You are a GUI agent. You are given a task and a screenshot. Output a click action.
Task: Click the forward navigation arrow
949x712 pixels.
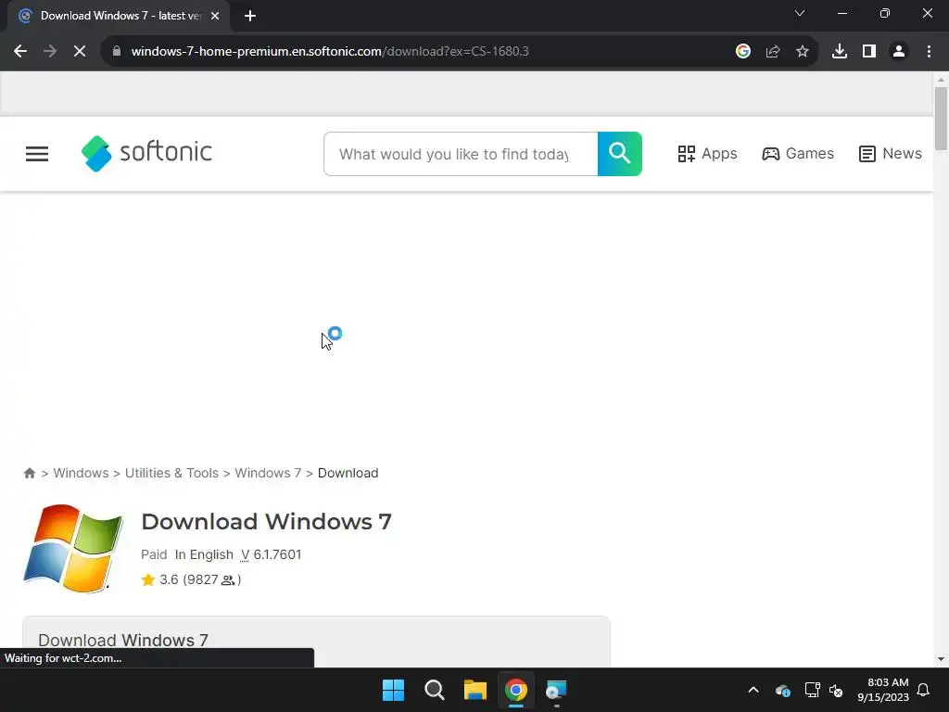click(50, 52)
